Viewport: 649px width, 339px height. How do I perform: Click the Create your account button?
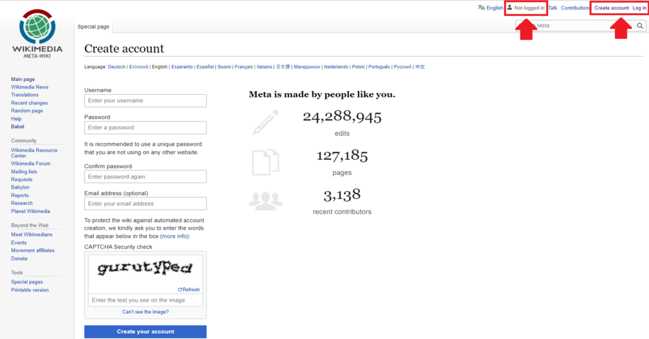pyautogui.click(x=145, y=331)
